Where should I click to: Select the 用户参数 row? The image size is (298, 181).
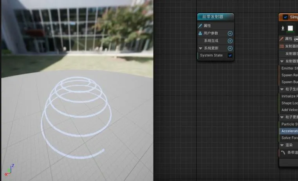click(x=215, y=33)
